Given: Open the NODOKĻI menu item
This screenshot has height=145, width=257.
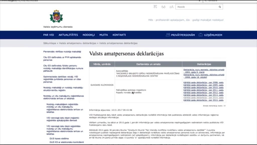Looking at the screenshot, I should 89,35.
